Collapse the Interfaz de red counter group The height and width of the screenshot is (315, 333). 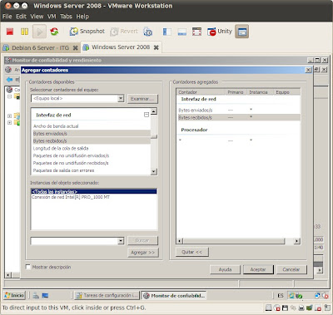[x=147, y=115]
